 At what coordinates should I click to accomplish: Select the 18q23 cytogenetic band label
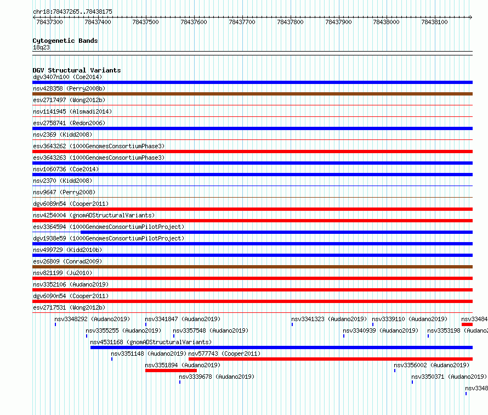pos(41,47)
